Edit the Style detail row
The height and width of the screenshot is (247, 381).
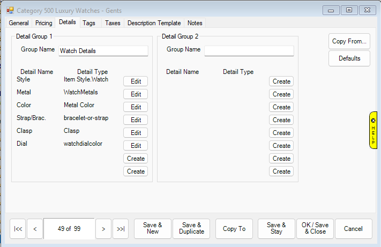coord(136,81)
